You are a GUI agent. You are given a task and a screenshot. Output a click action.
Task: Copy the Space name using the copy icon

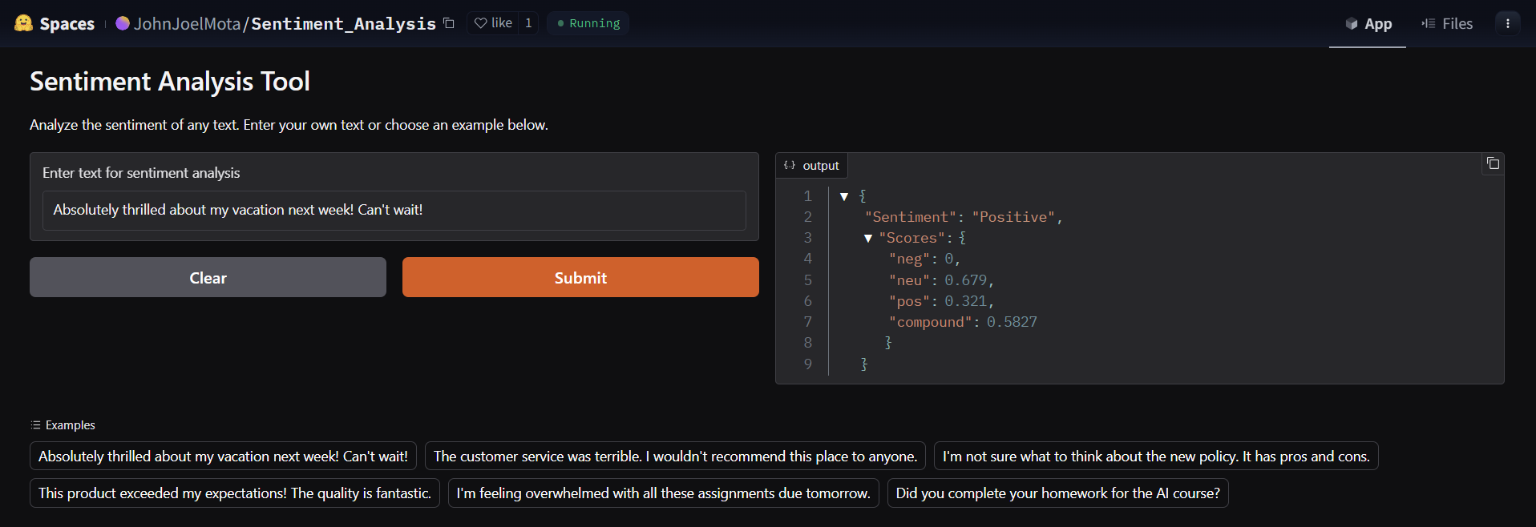(449, 23)
